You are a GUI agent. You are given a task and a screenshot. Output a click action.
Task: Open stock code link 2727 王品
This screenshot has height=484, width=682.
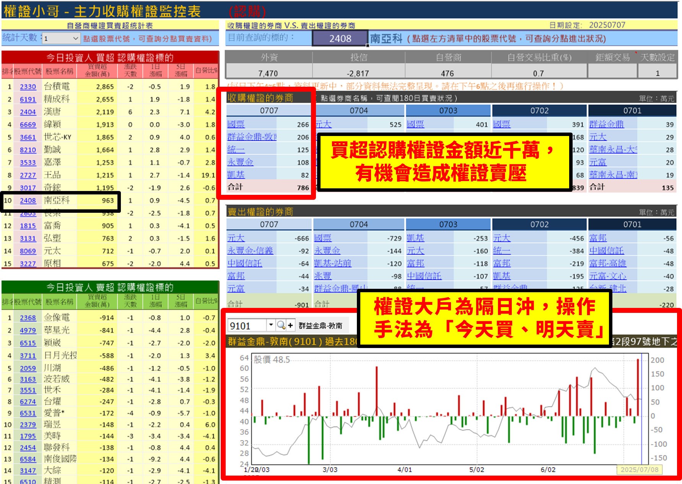[28, 175]
